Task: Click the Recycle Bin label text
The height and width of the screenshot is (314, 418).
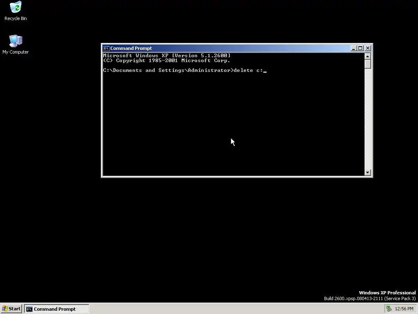Action: pos(16,18)
